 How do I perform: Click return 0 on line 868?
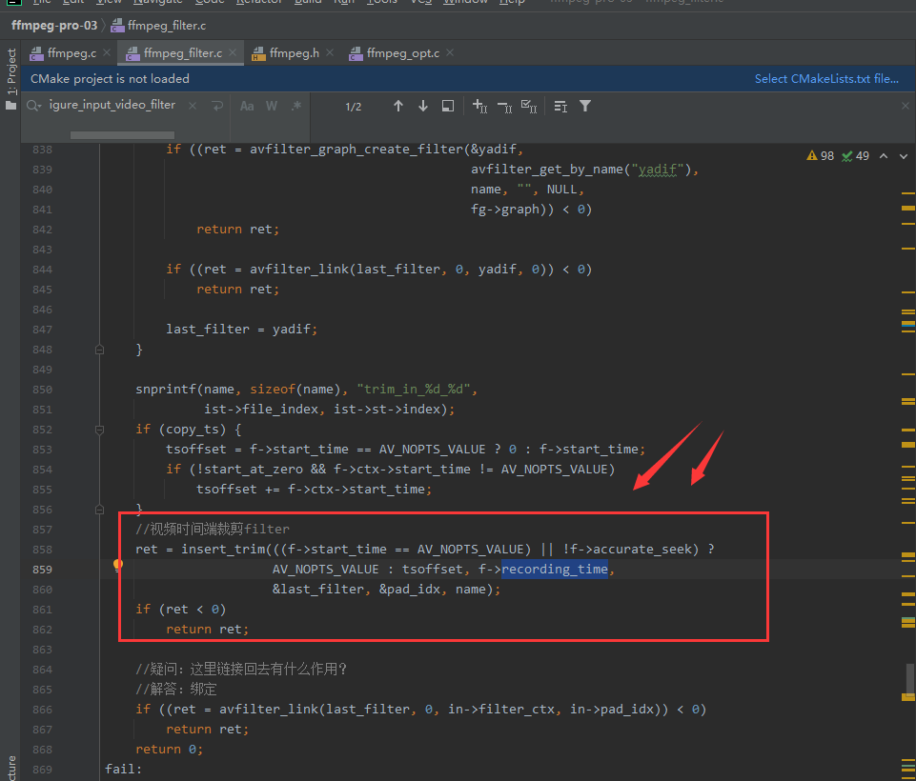coord(169,750)
